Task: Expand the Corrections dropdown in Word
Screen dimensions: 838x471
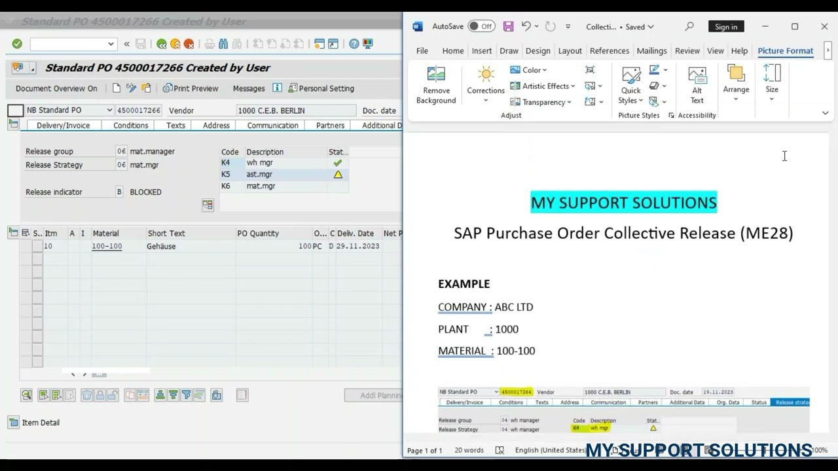Action: [486, 101]
